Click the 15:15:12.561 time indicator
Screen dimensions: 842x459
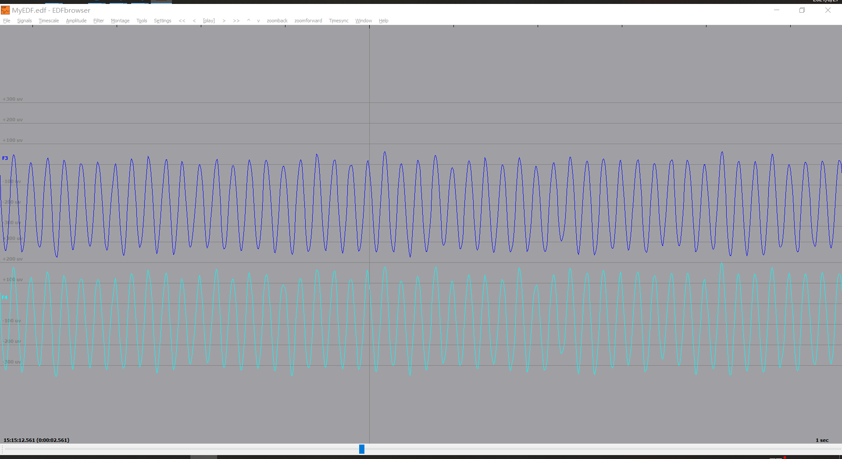(x=36, y=440)
